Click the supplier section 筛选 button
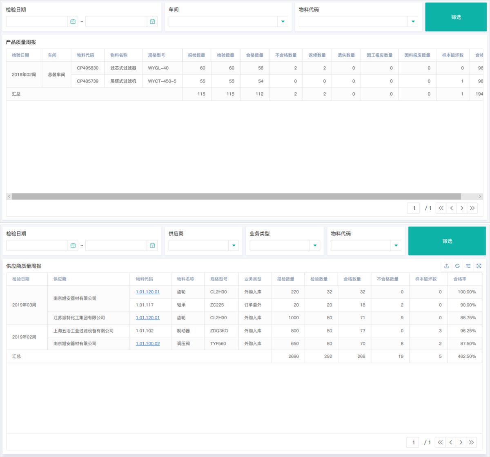The image size is (490, 457). pos(447,241)
